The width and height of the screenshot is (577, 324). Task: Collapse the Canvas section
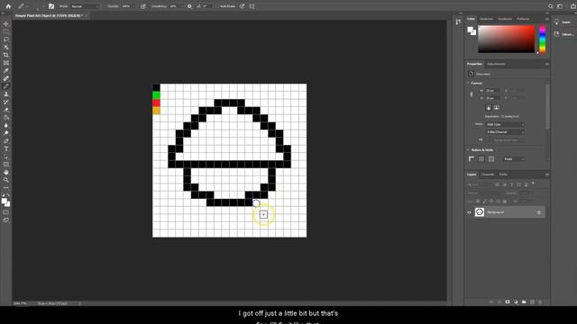pyautogui.click(x=468, y=83)
